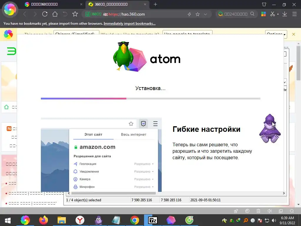Click the purple Bonzi gorilla character
The width and height of the screenshot is (301, 226).
coord(270,128)
